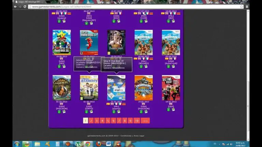Open the Windows Start menu

tap(17, 144)
